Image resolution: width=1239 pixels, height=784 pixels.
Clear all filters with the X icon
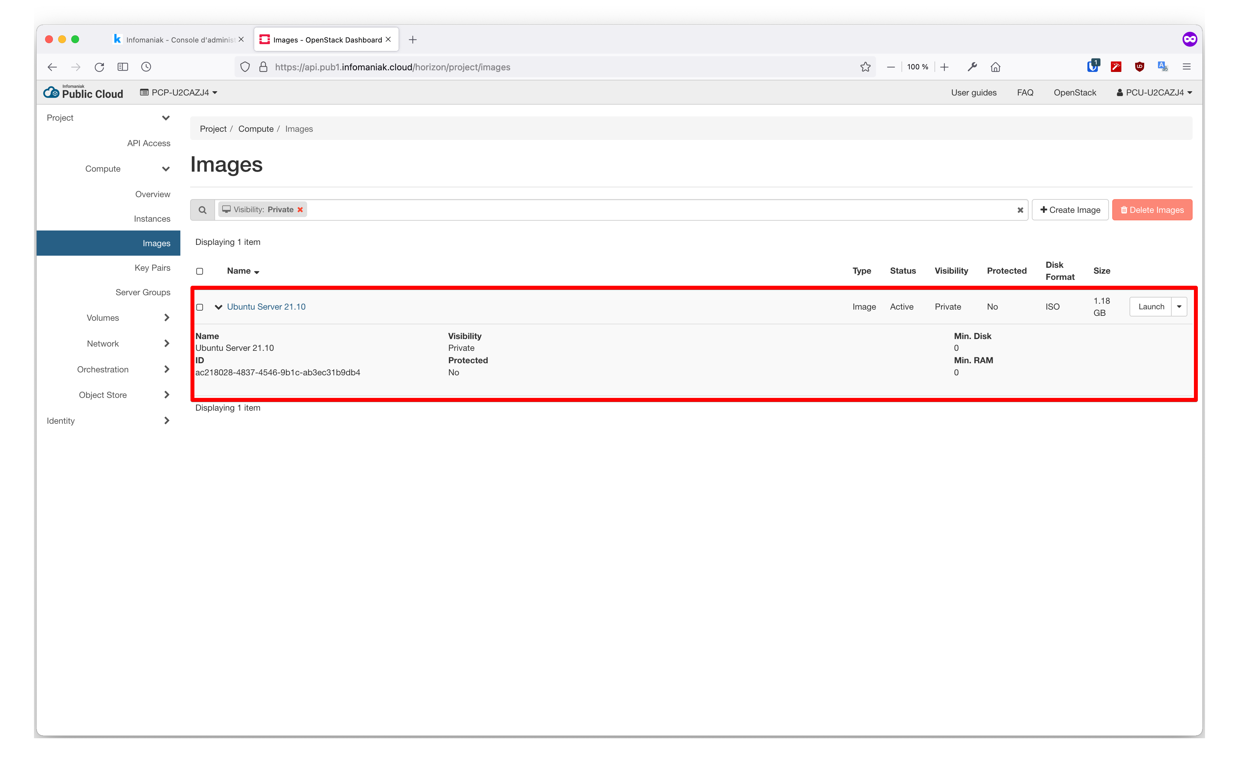1020,210
